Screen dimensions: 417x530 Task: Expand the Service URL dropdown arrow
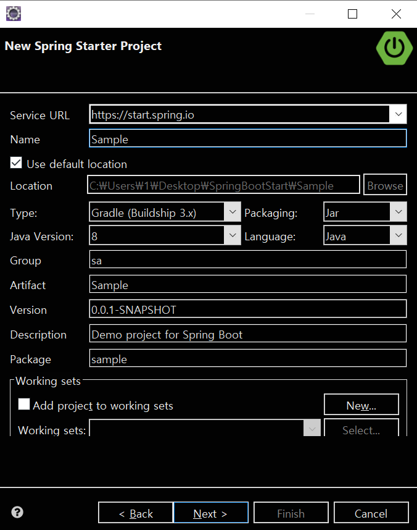click(x=398, y=114)
